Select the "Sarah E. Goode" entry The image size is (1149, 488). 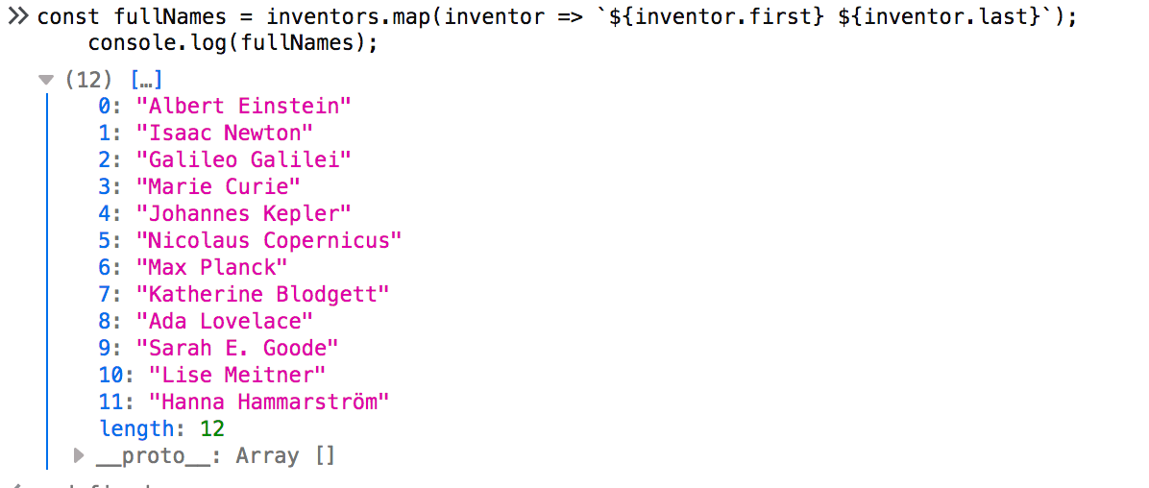point(237,348)
